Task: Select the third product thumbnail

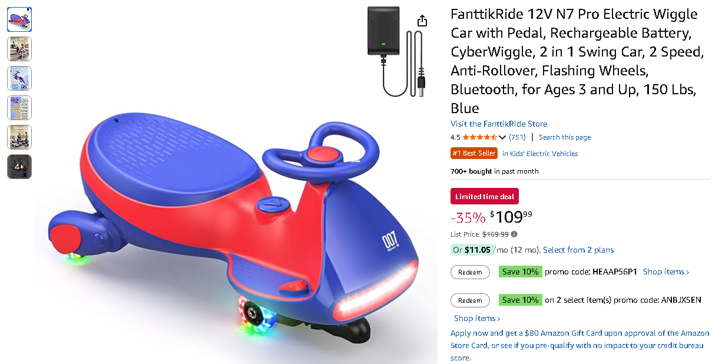Action: (19, 78)
